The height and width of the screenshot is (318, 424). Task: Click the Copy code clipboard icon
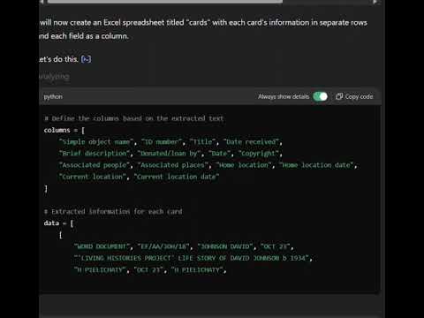pos(339,96)
